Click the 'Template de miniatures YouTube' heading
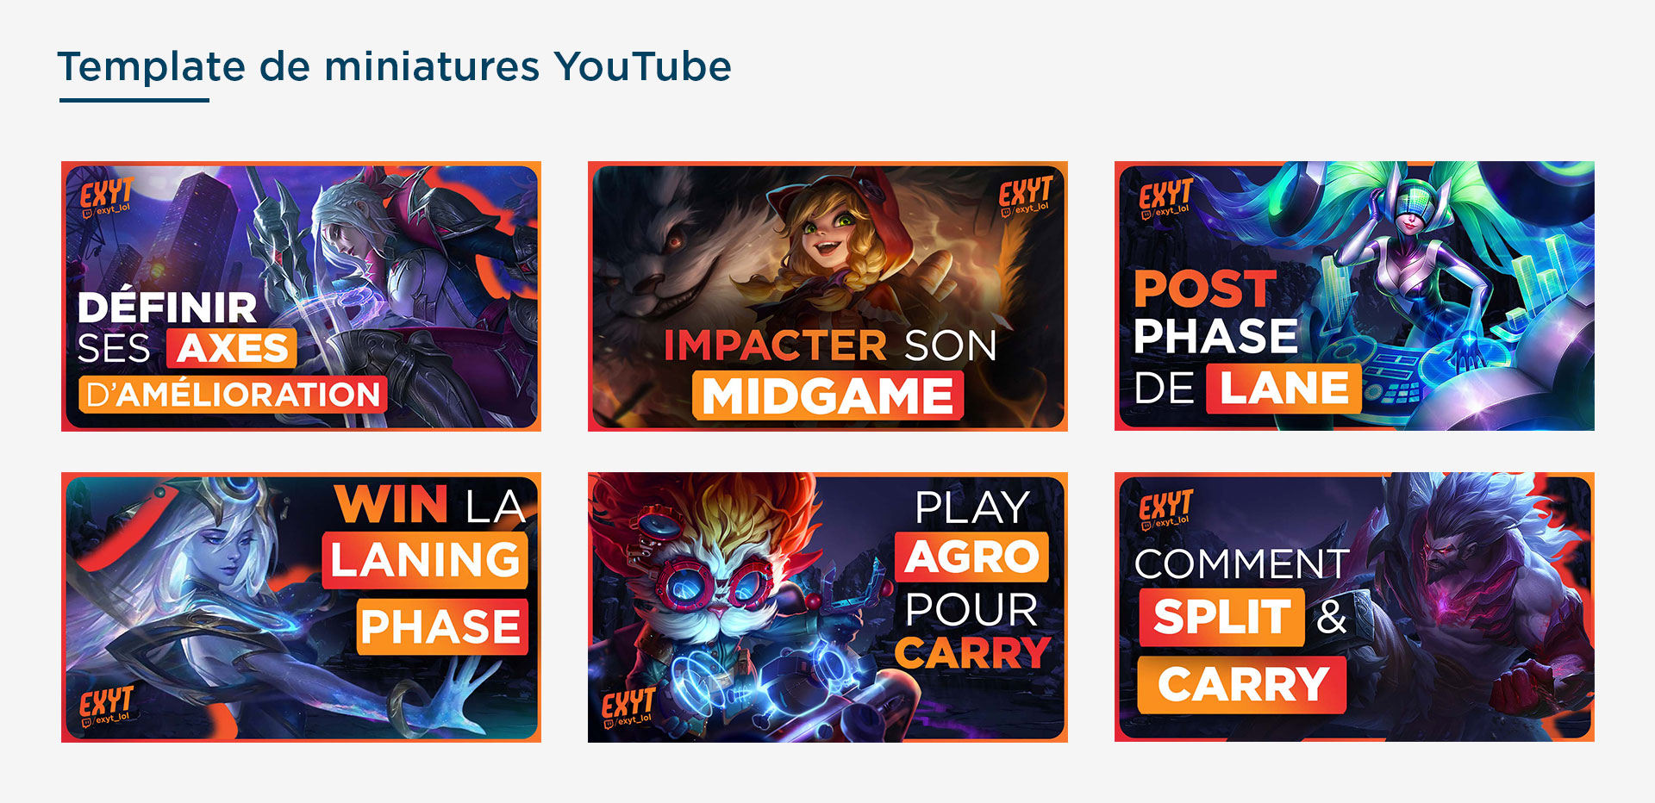 (x=394, y=67)
